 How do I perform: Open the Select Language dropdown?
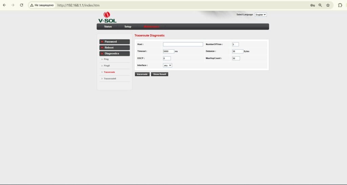point(261,15)
